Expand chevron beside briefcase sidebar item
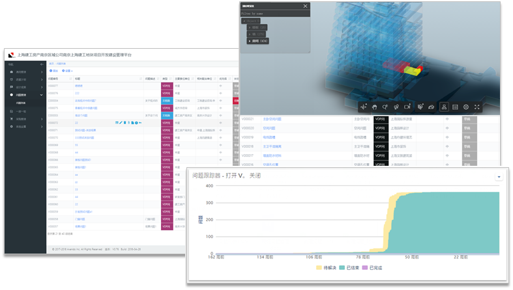 pyautogui.click(x=42, y=72)
